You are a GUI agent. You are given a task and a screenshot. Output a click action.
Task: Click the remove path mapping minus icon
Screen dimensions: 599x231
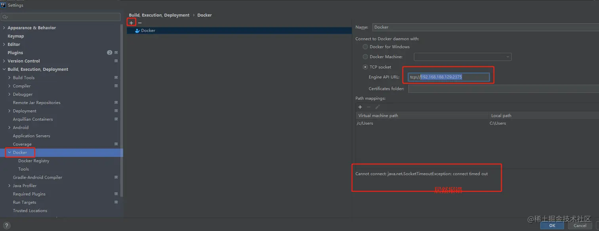pos(369,107)
